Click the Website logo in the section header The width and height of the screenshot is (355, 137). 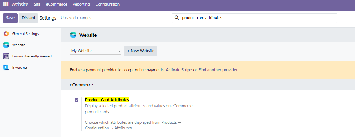pyautogui.click(x=73, y=35)
